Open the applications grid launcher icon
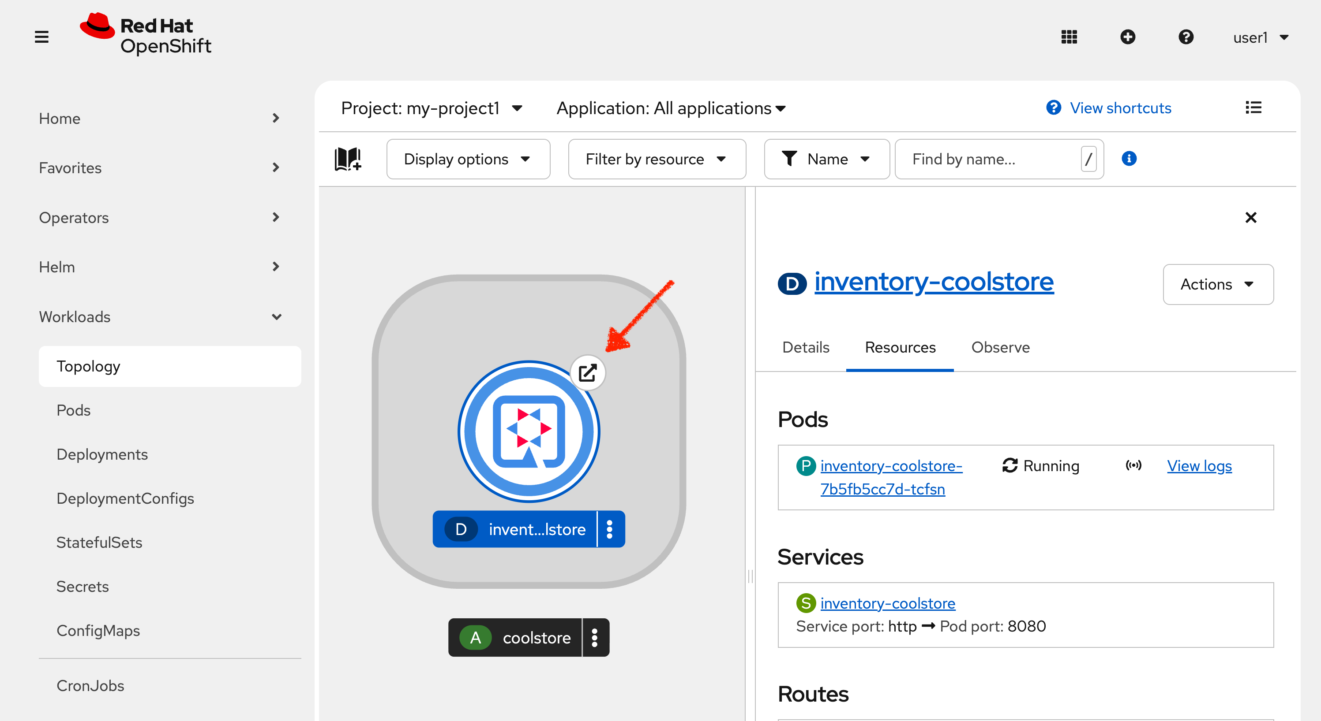Viewport: 1321px width, 721px height. pyautogui.click(x=1069, y=36)
